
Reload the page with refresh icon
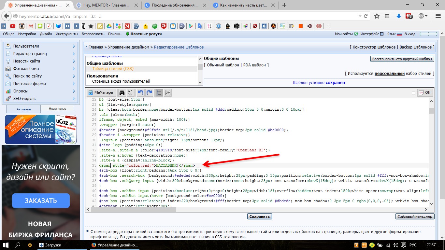[366, 16]
